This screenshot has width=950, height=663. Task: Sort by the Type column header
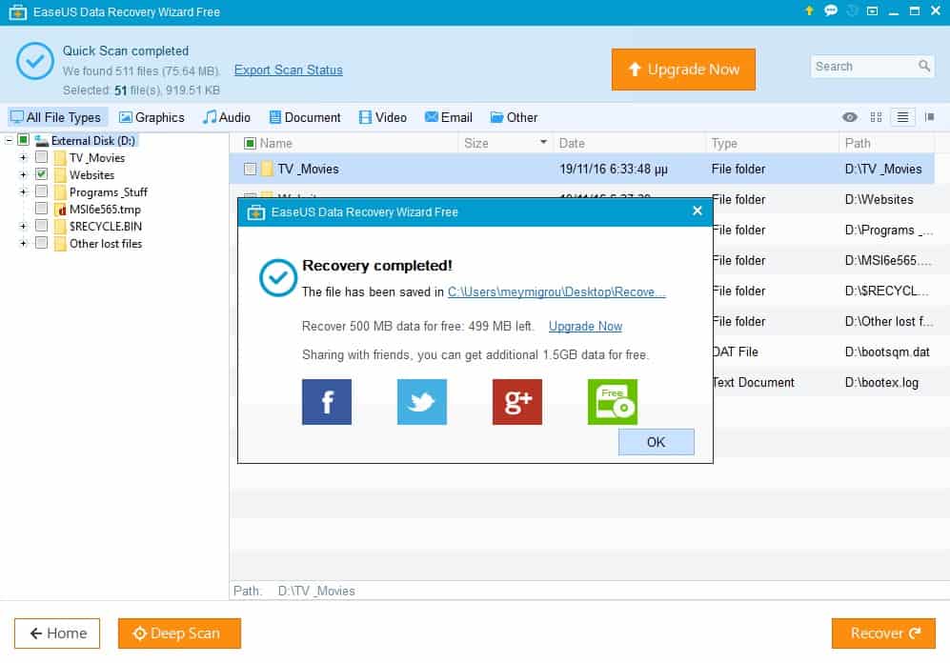coord(724,143)
